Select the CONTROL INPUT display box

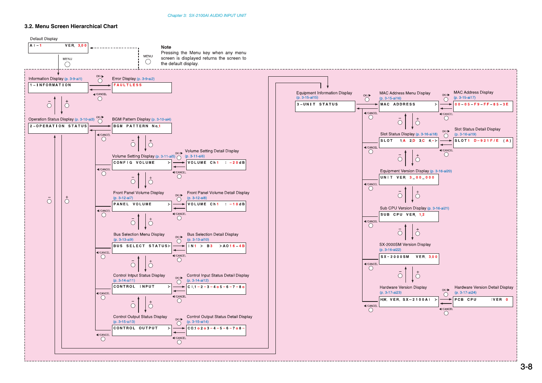[142, 289]
